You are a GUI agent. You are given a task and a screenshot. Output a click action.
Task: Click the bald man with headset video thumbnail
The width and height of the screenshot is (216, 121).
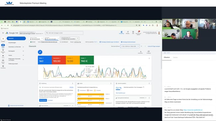[189, 34]
